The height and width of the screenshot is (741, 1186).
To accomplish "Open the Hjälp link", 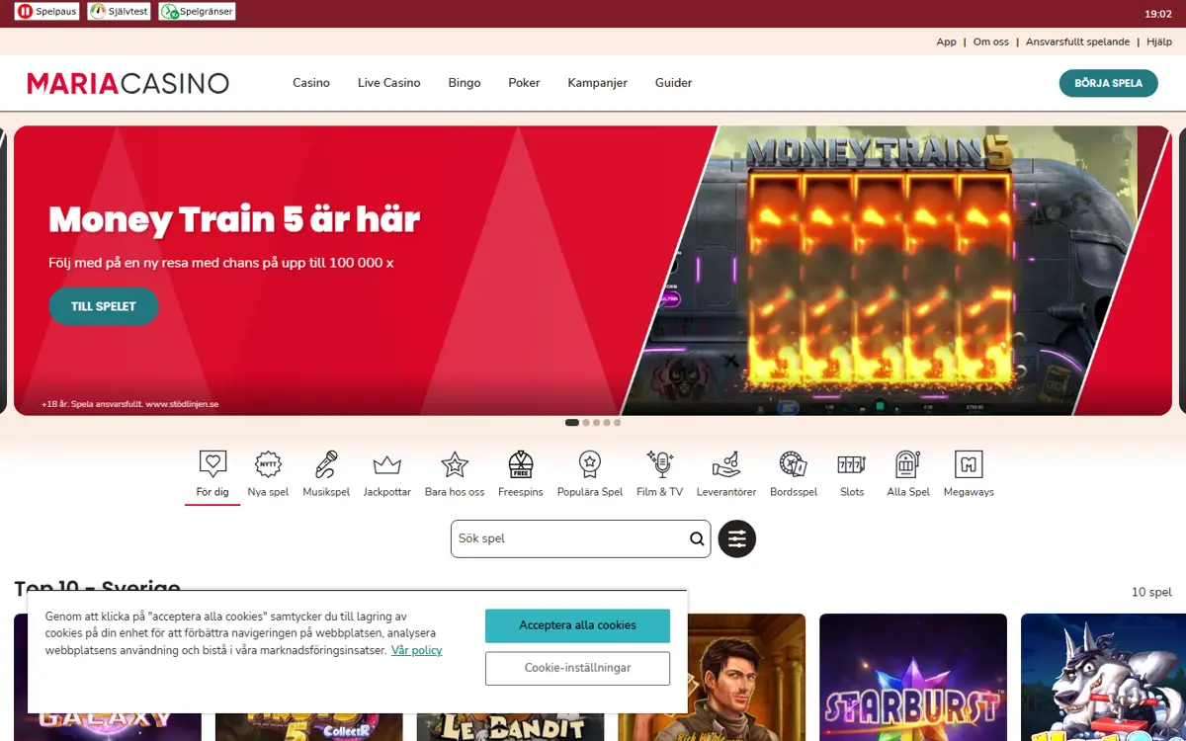I will tap(1159, 41).
